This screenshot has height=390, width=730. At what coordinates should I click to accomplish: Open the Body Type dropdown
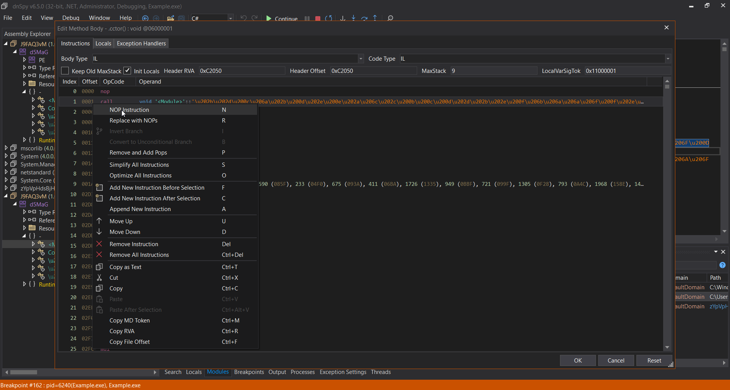click(361, 59)
